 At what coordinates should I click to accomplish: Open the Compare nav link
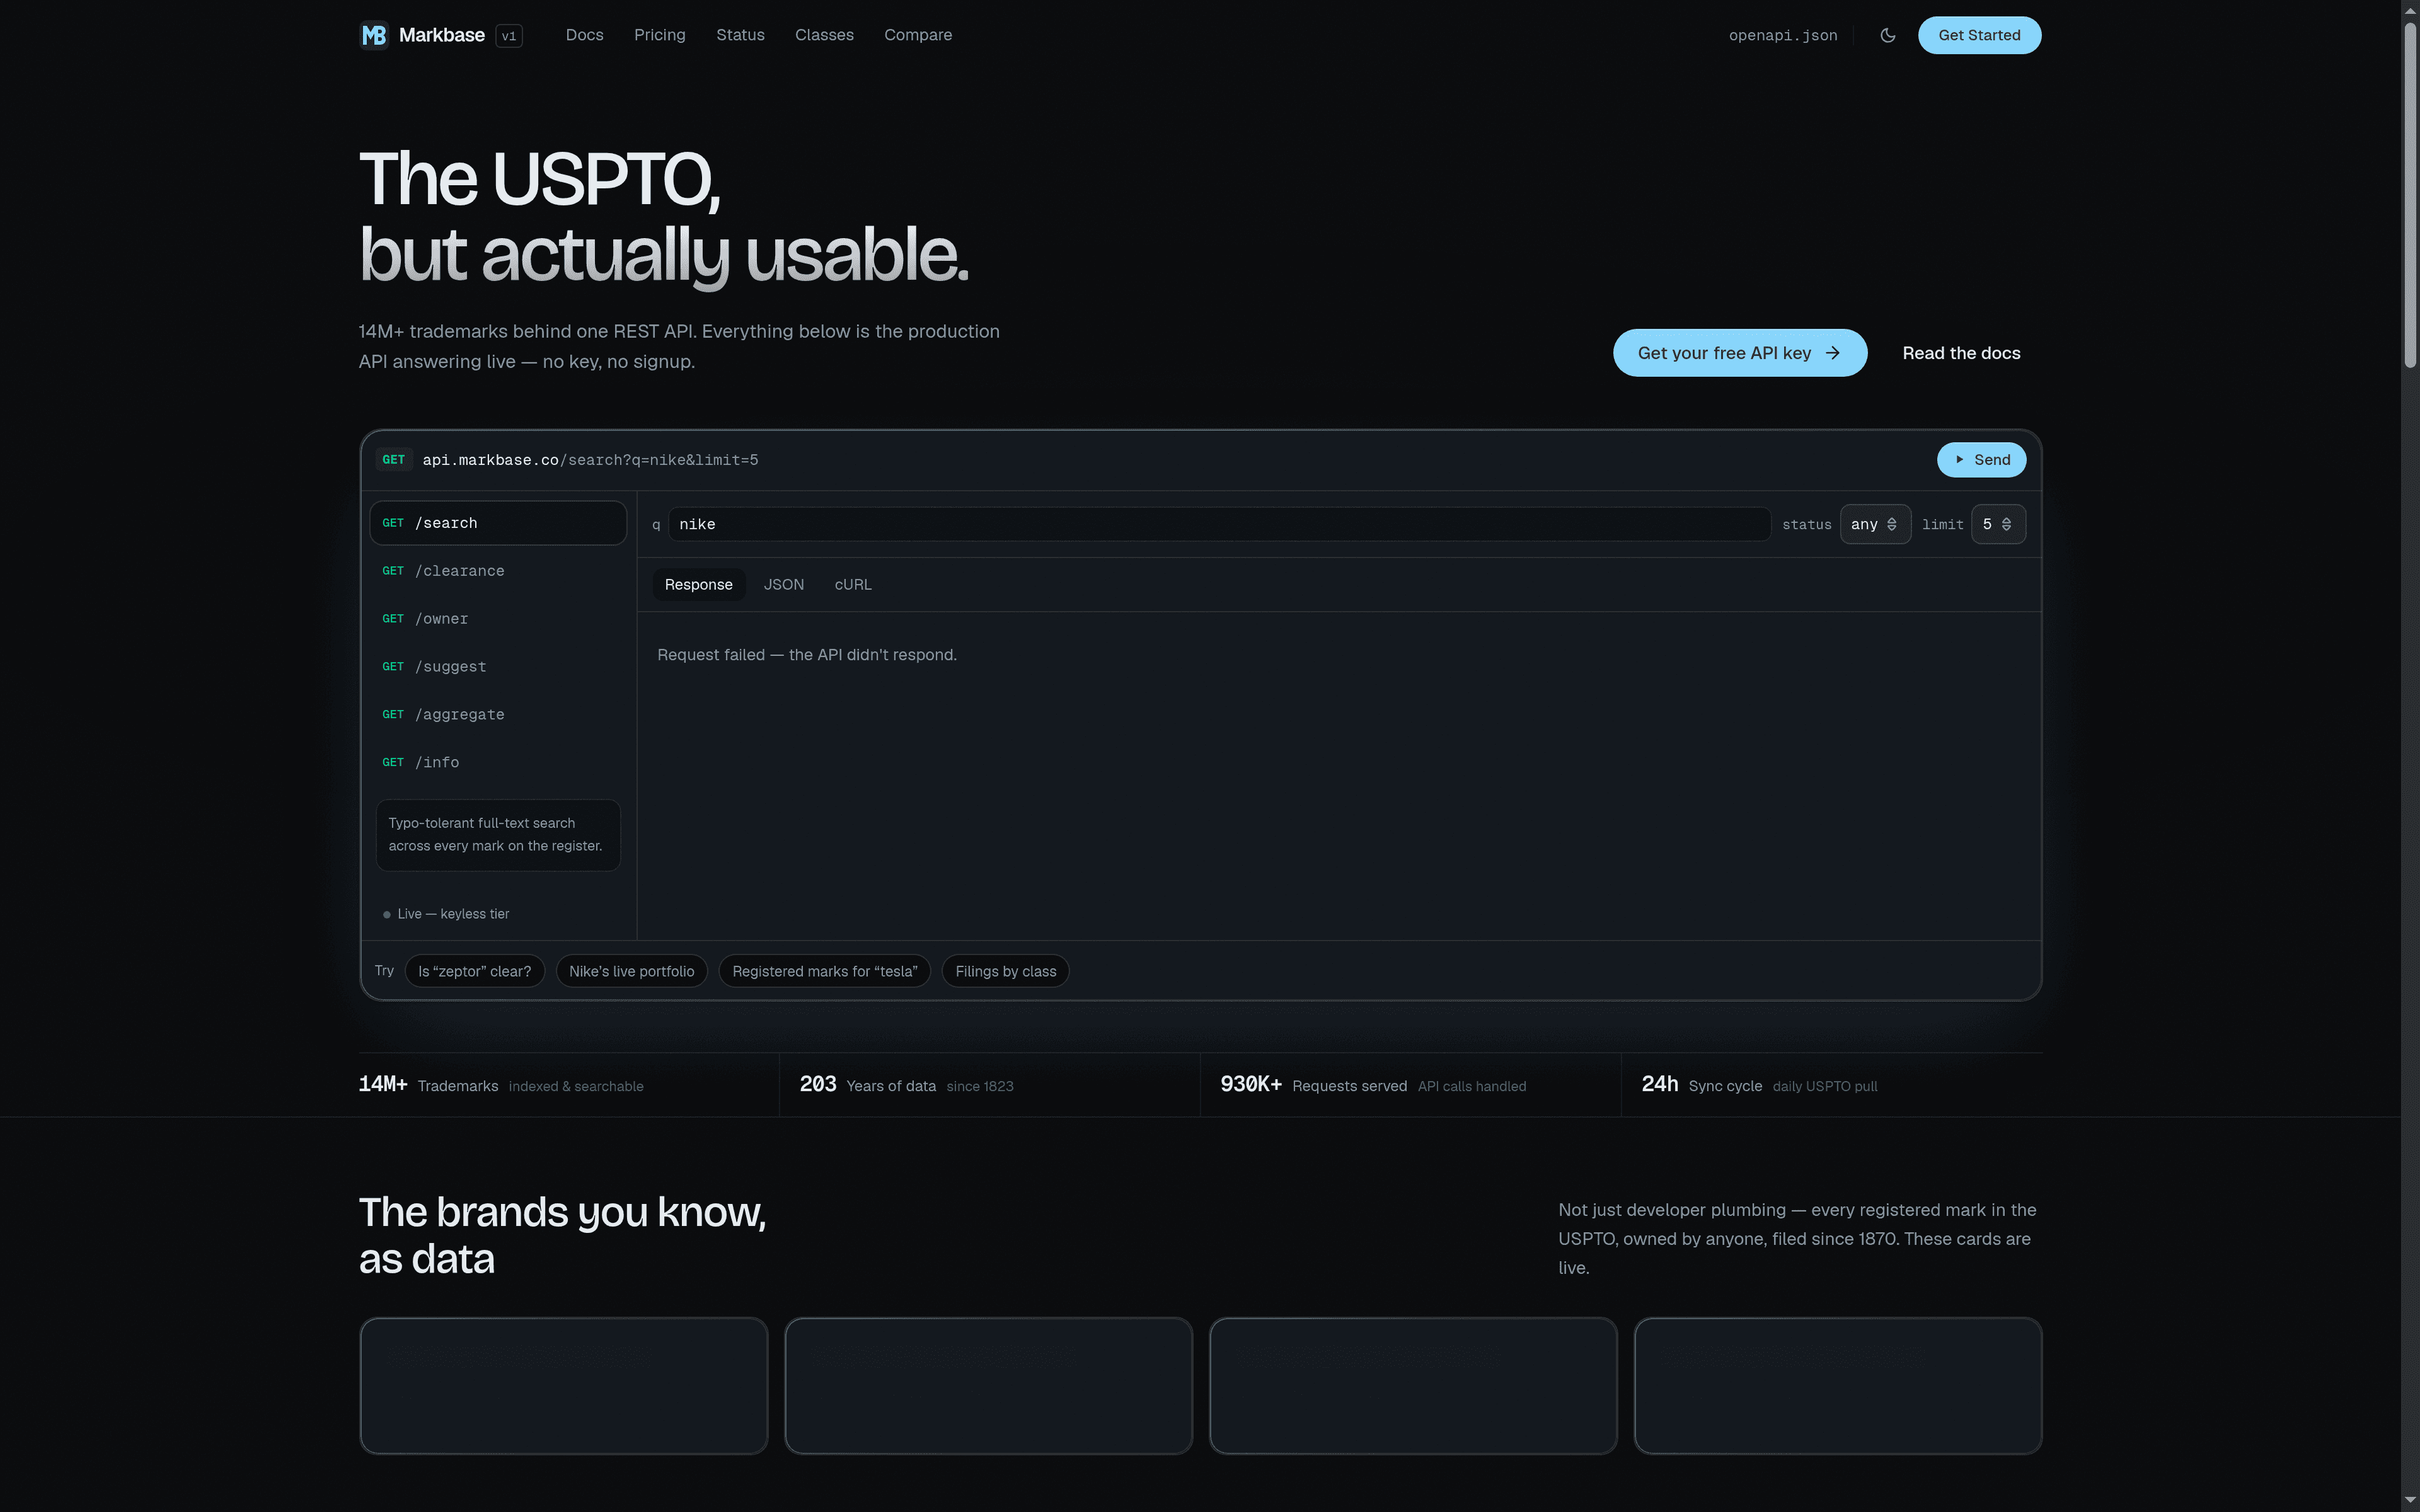(917, 35)
